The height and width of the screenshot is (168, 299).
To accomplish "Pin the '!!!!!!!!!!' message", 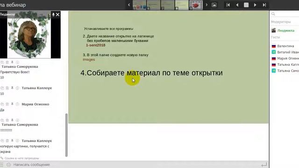I will tap(12, 120).
